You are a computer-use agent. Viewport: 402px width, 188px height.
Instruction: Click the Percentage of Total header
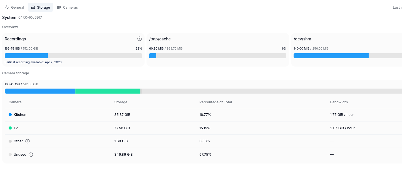click(x=215, y=102)
